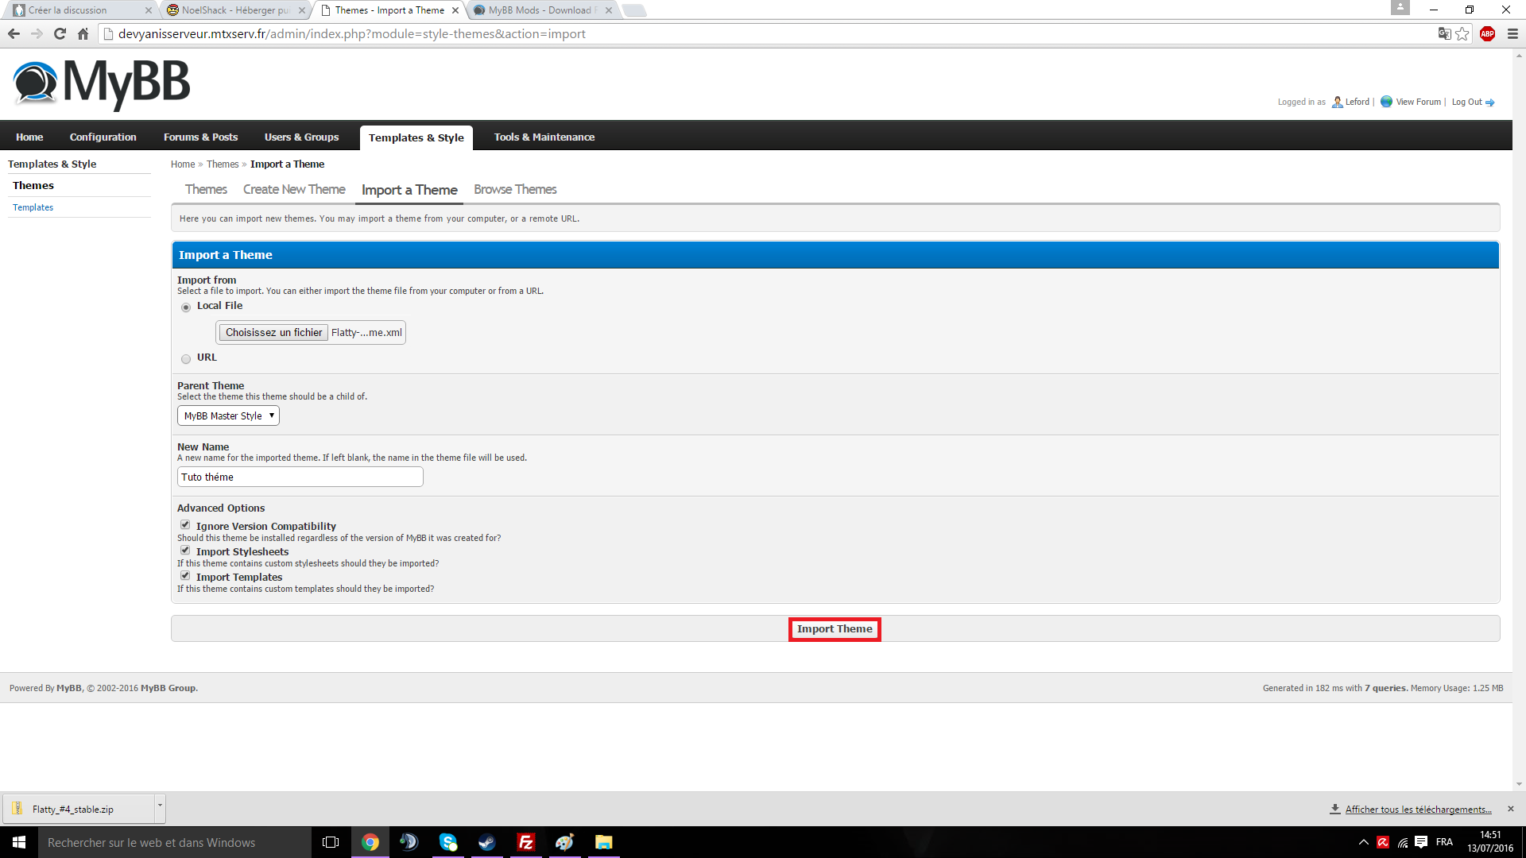Click the Themes breadcrumb link

[x=223, y=164]
